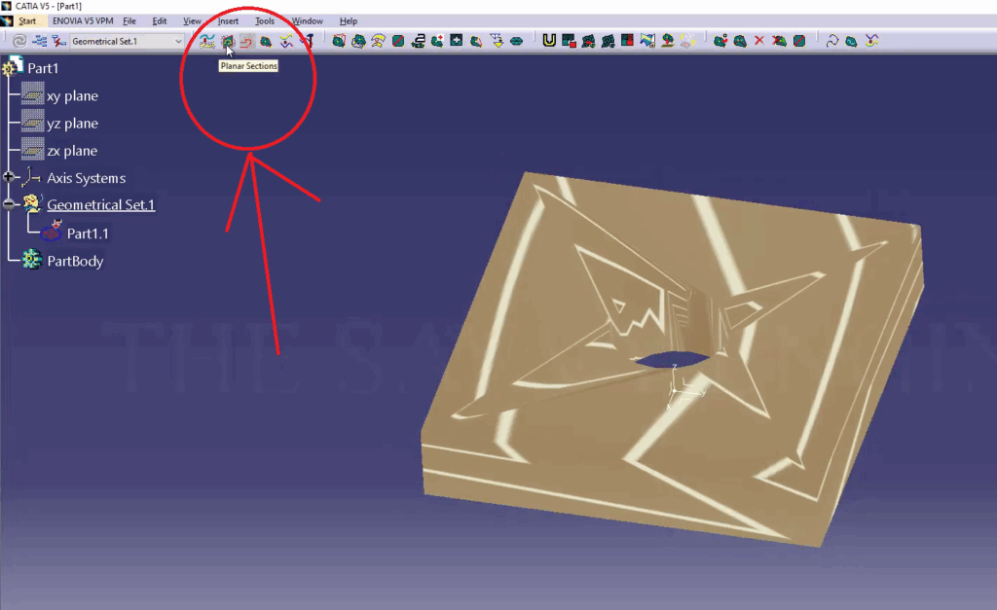Viewport: 997px width, 610px height.
Task: Select the zx plane in tree
Action: coord(72,151)
